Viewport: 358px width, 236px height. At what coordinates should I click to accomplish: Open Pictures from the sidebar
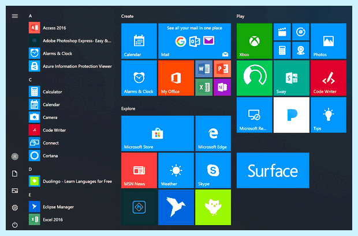pyautogui.click(x=15, y=191)
